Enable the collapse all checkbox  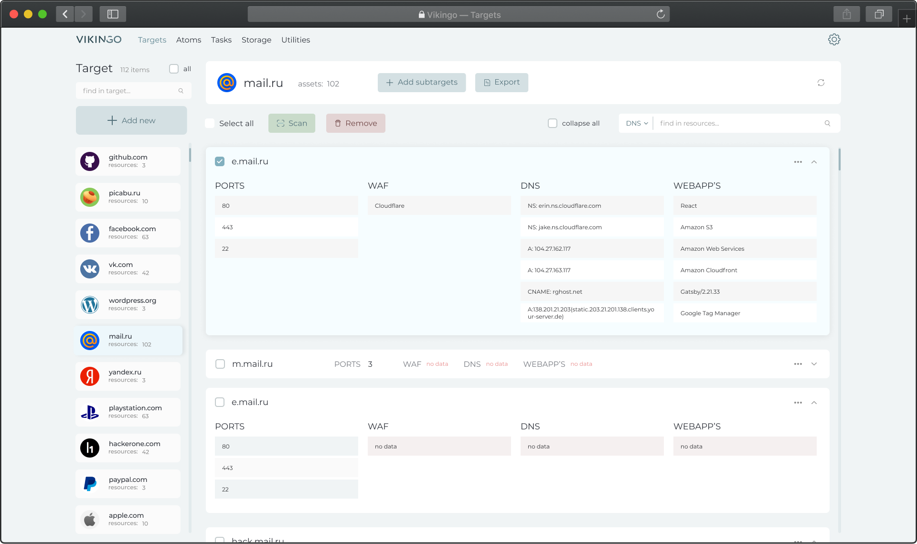coord(553,123)
